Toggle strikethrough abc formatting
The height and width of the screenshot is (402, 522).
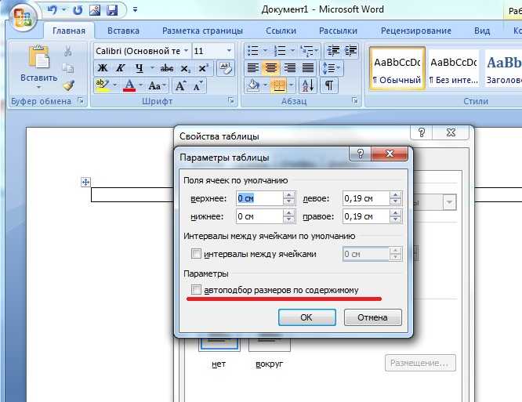(167, 68)
